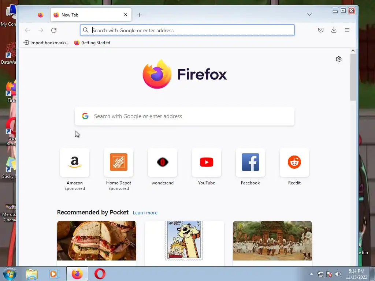Open the Firefox application menu
The image size is (375, 281).
[x=347, y=30]
